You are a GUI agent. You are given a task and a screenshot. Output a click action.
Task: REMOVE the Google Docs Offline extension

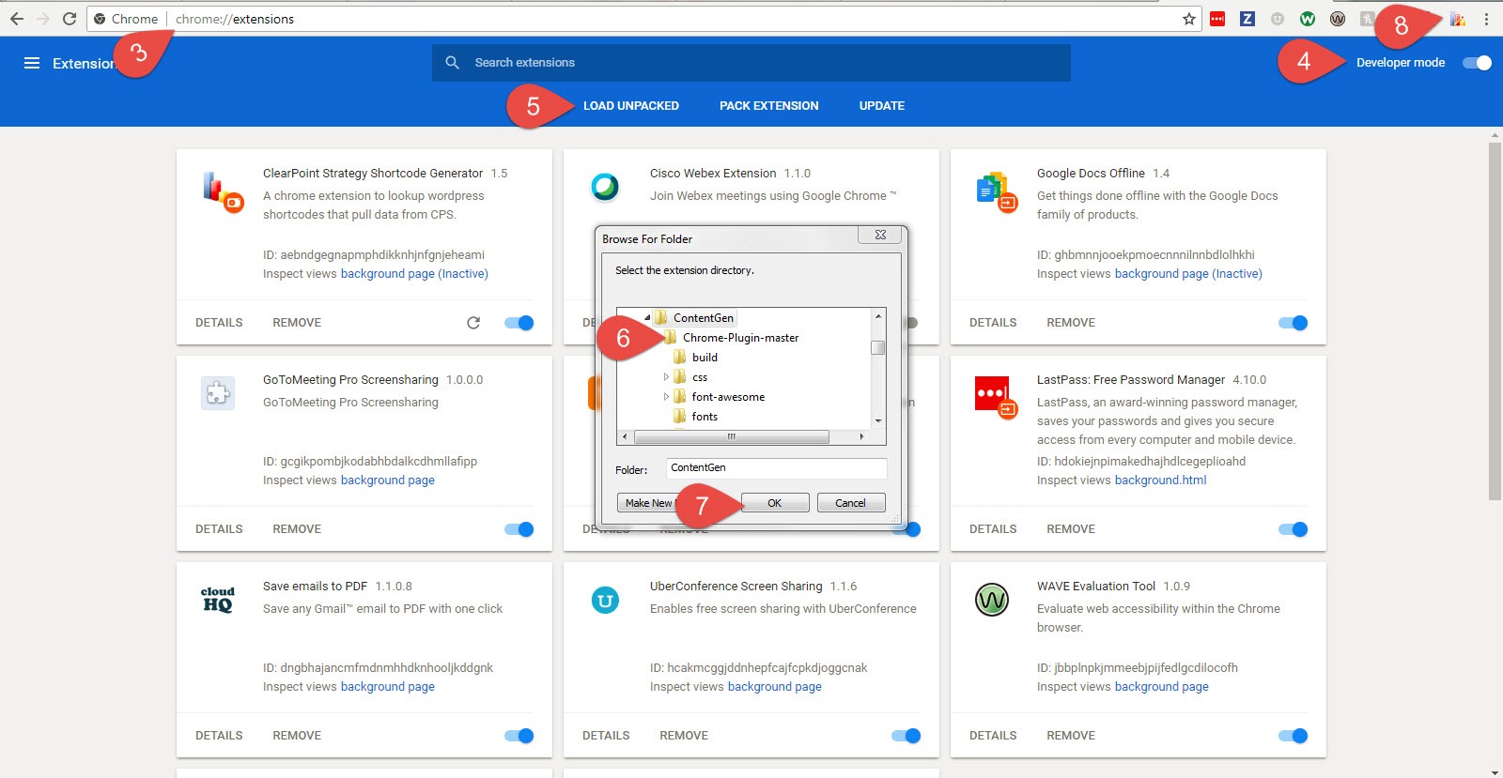1071,323
